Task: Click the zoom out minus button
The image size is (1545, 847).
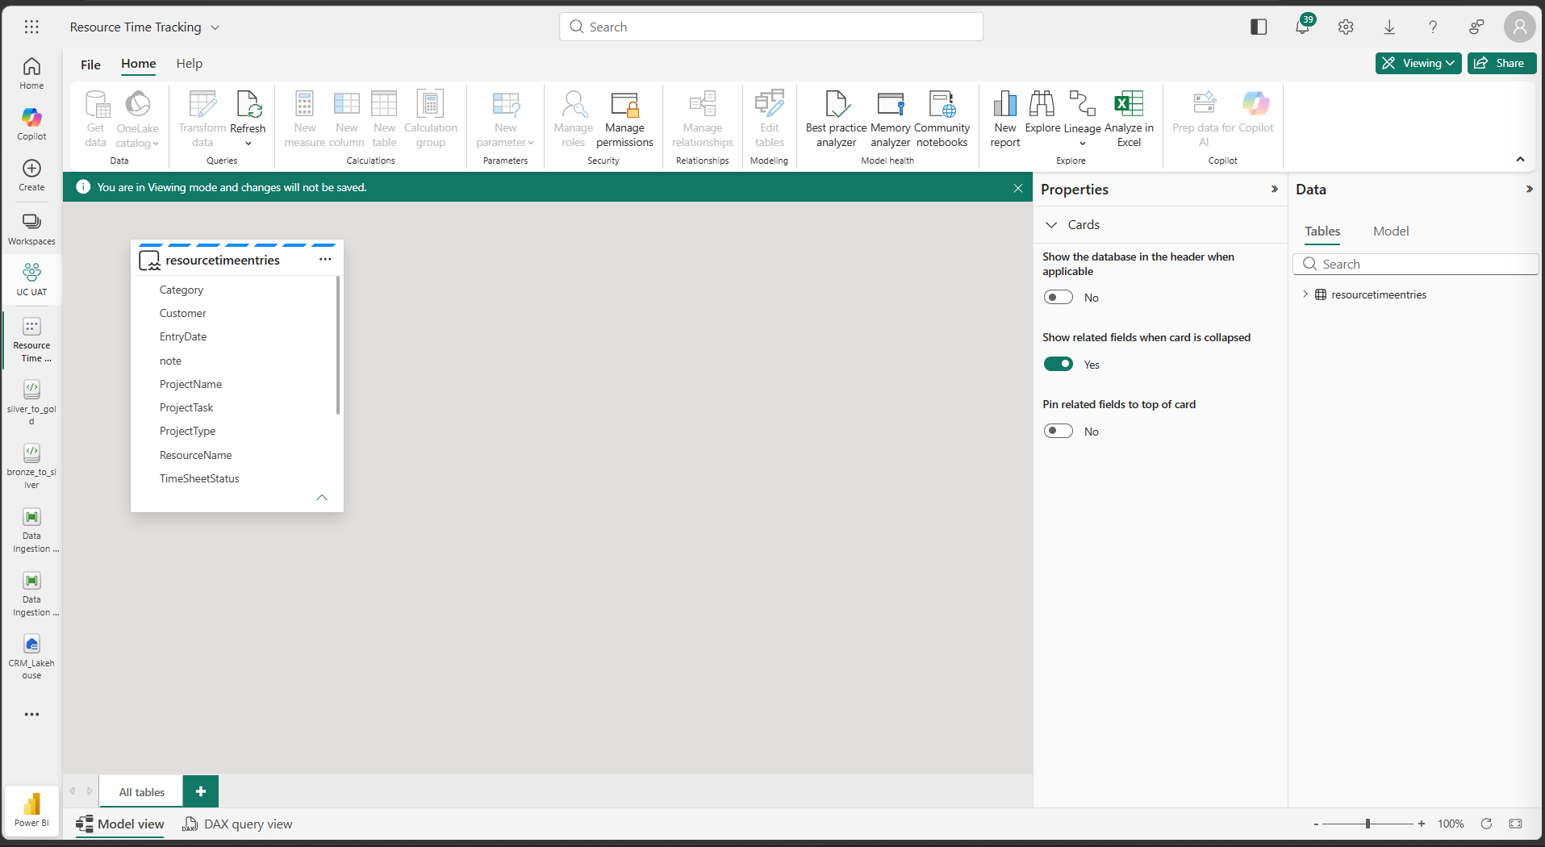Action: pos(1316,824)
